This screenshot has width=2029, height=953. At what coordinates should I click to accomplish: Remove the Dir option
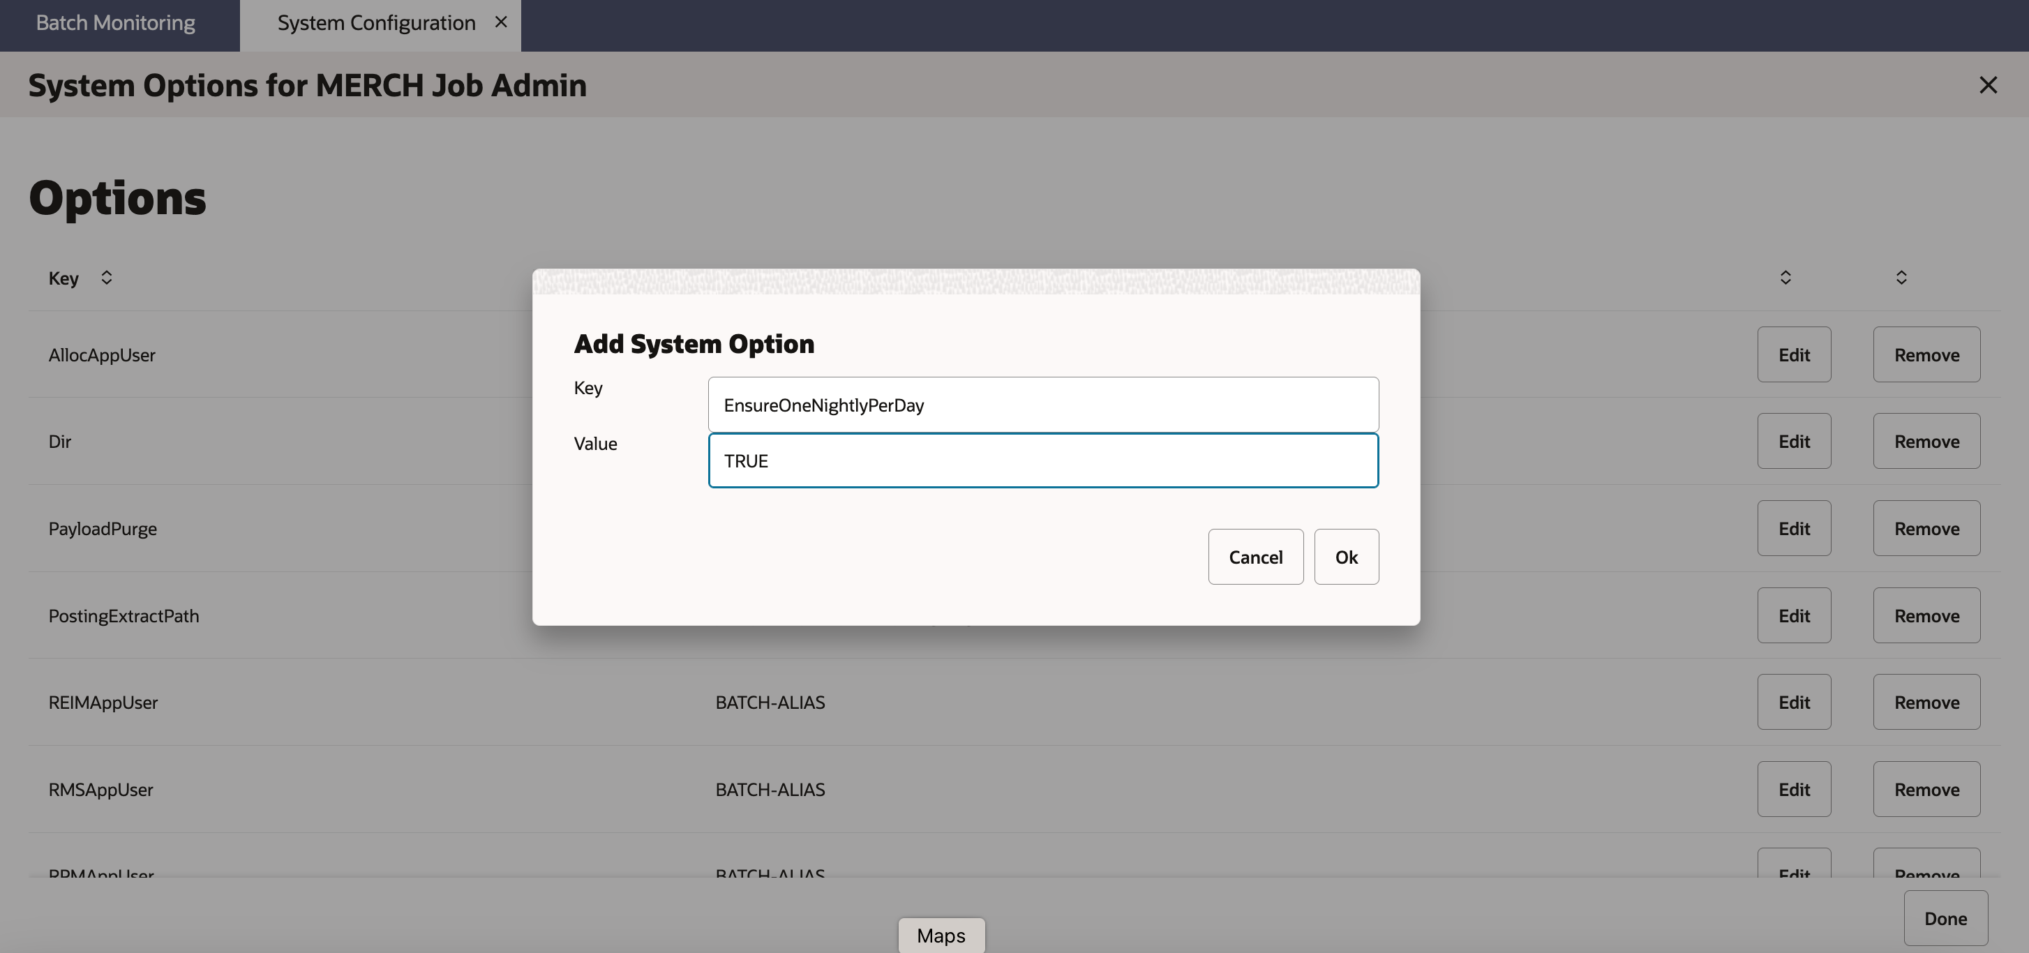[x=1926, y=441]
